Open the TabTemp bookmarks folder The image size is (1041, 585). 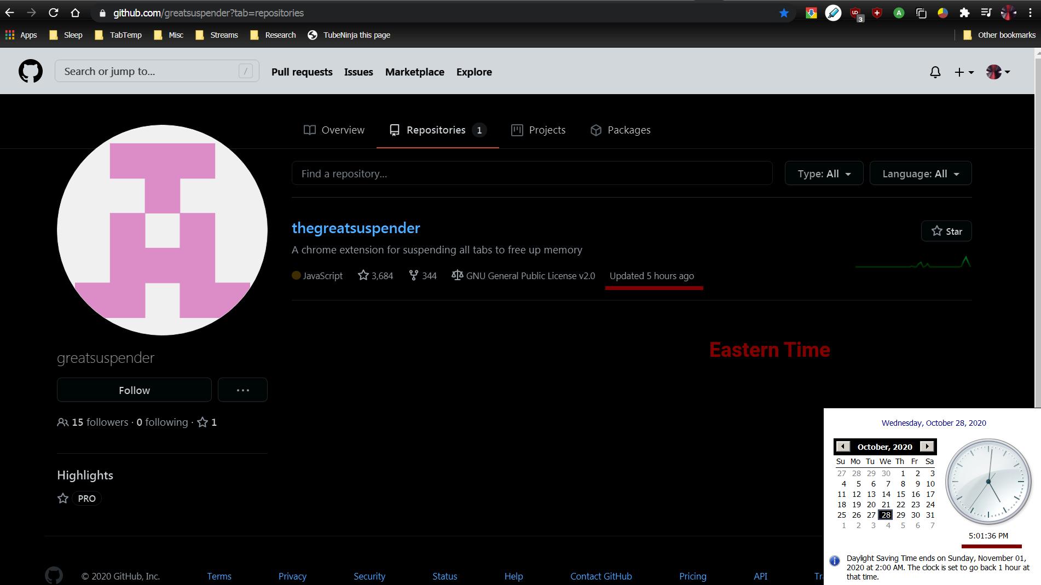click(x=118, y=35)
